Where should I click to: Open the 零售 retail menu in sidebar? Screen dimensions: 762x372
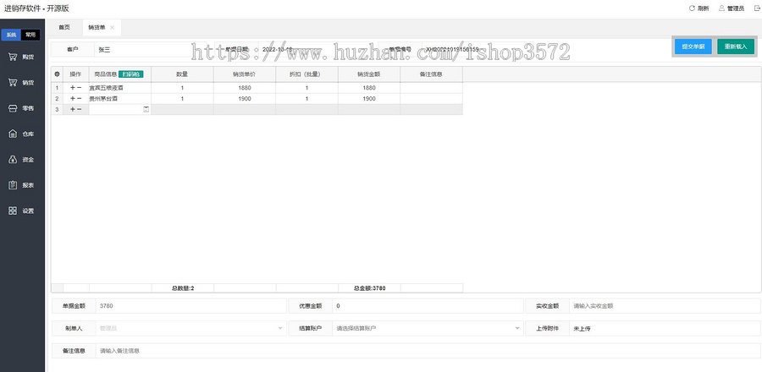[22, 109]
